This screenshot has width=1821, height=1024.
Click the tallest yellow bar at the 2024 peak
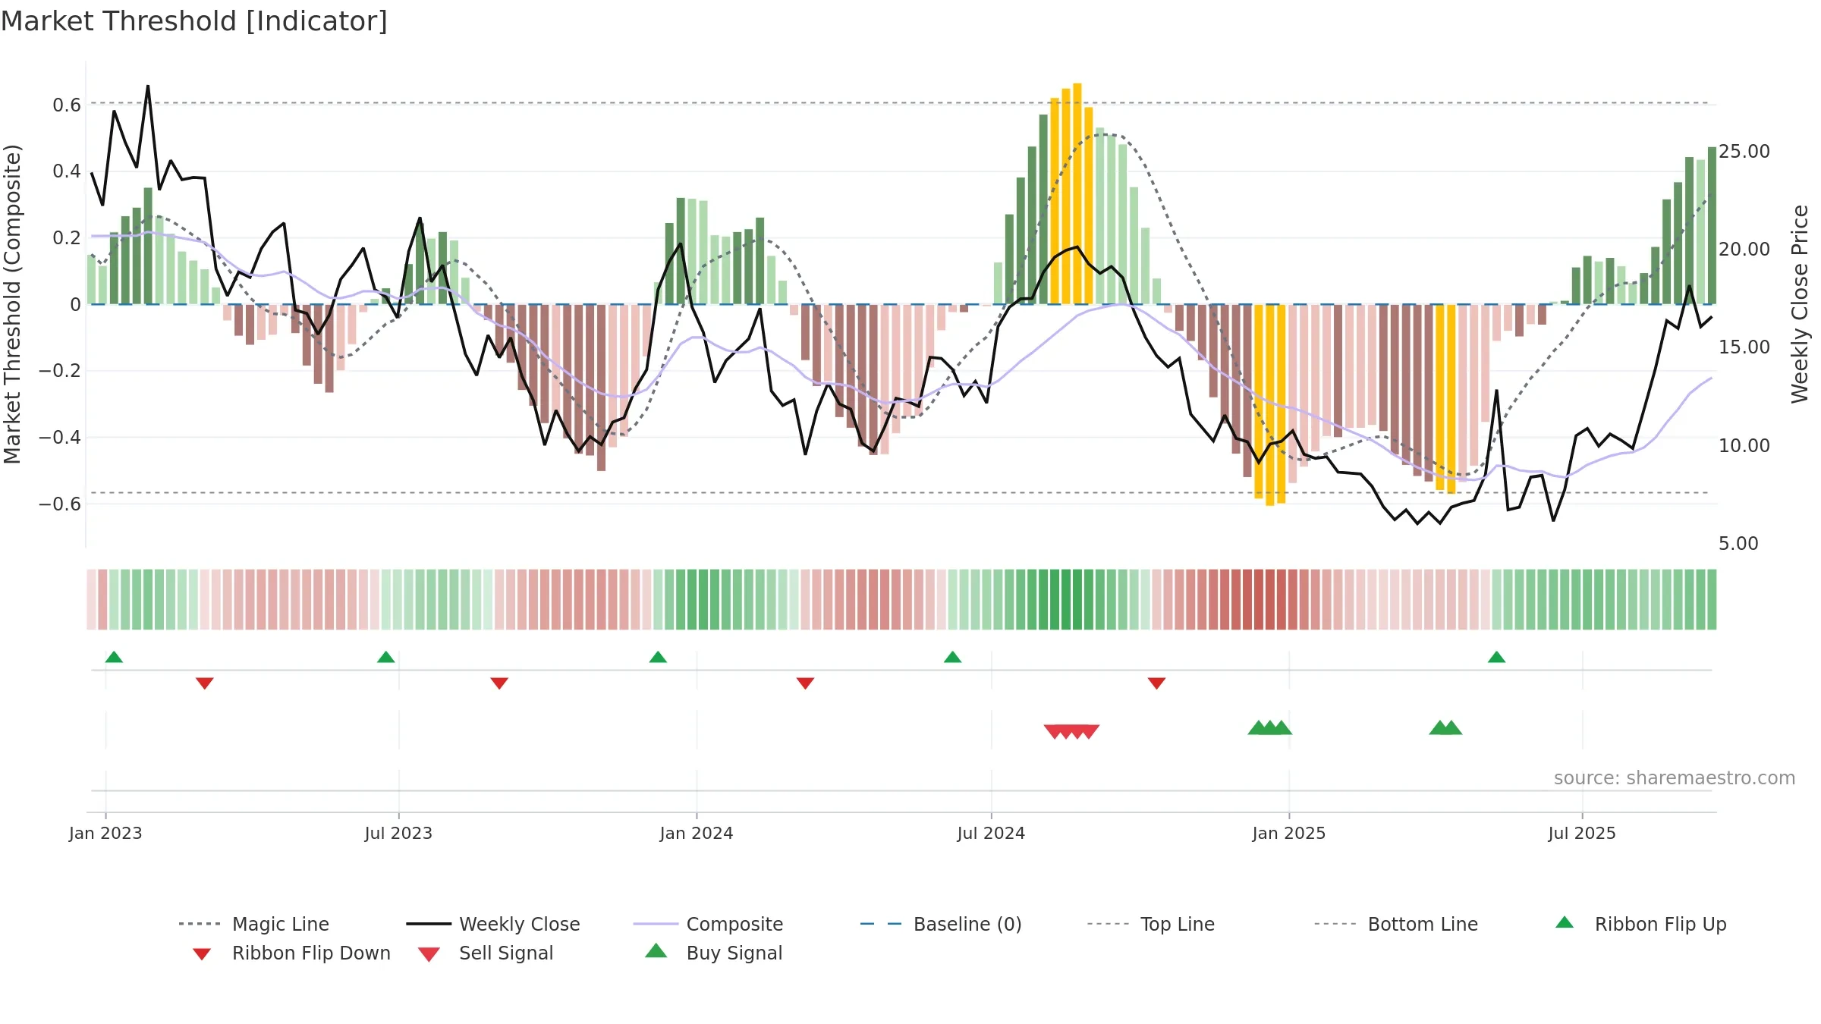[1077, 193]
